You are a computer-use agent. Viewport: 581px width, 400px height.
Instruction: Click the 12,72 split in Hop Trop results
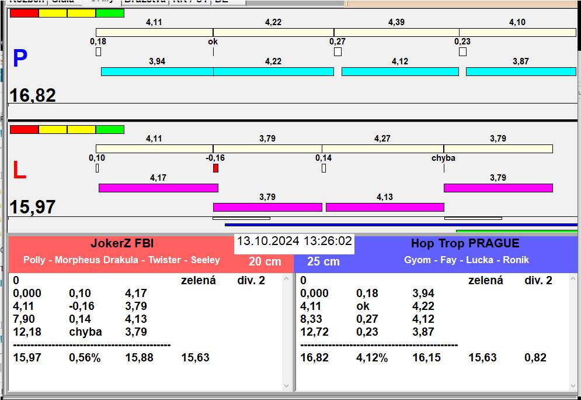[314, 332]
